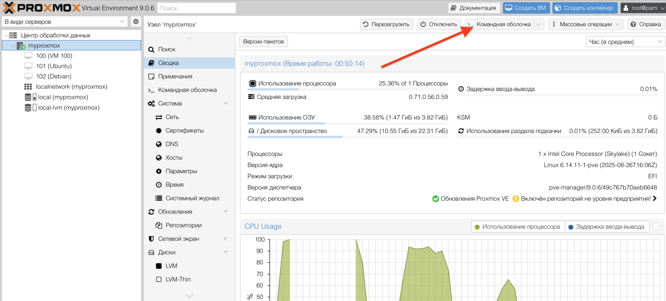The image size is (666, 301).
Task: Go to Системный журнал
Action: (x=189, y=198)
